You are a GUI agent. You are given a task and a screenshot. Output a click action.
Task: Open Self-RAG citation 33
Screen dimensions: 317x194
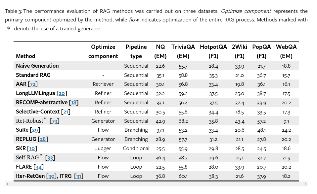click(x=50, y=158)
